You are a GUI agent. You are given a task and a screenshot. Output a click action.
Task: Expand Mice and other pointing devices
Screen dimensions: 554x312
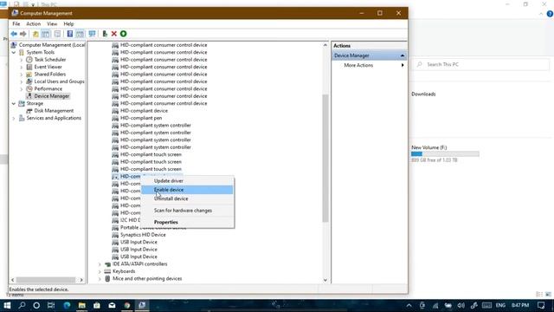tap(100, 279)
